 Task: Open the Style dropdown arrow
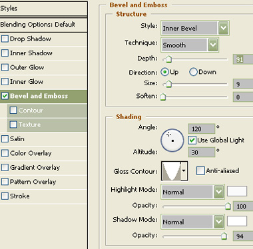(223, 28)
